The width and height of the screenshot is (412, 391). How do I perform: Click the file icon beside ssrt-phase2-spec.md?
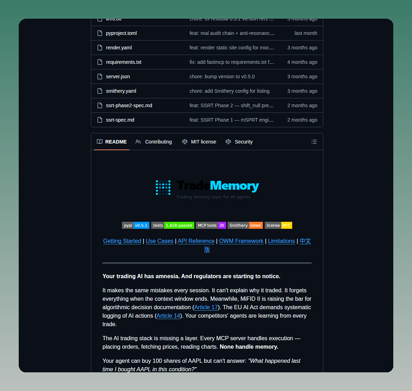click(x=100, y=105)
